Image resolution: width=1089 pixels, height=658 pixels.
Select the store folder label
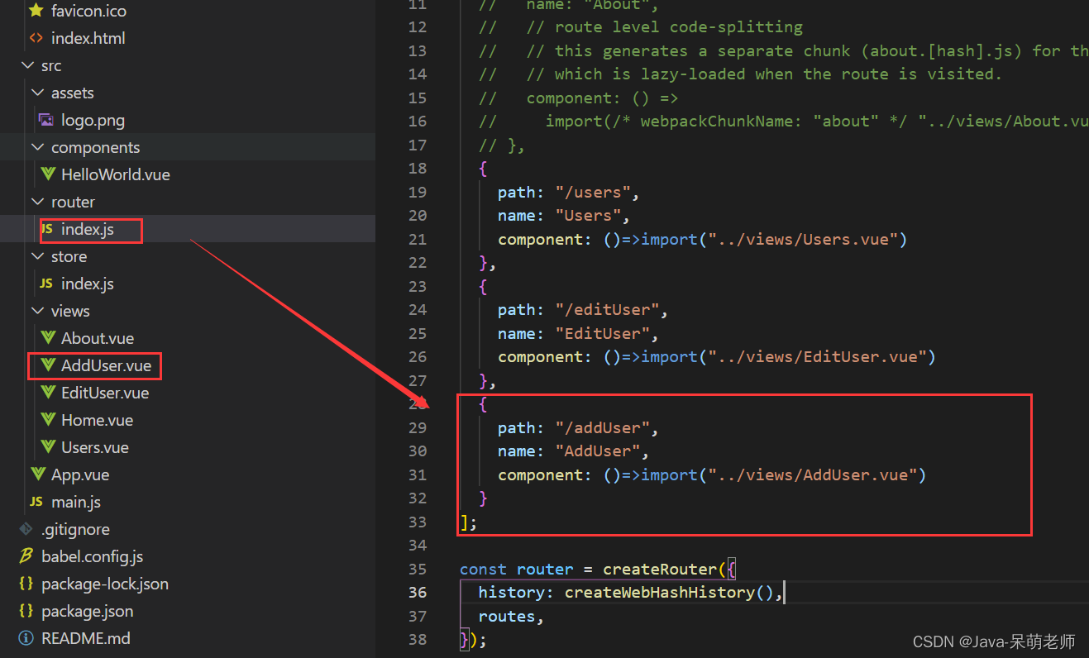click(69, 256)
